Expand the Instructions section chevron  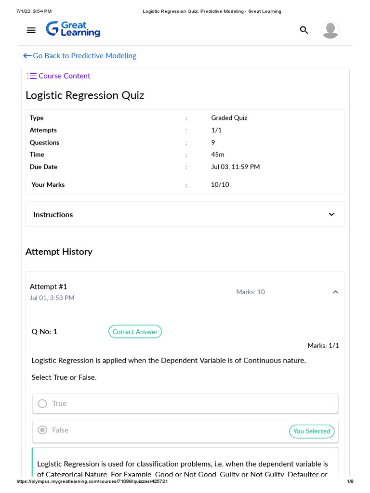click(331, 215)
